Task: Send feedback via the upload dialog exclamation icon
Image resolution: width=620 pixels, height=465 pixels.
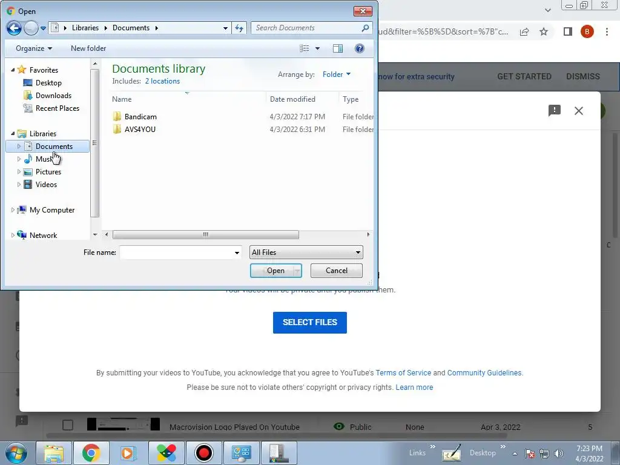Action: point(555,111)
